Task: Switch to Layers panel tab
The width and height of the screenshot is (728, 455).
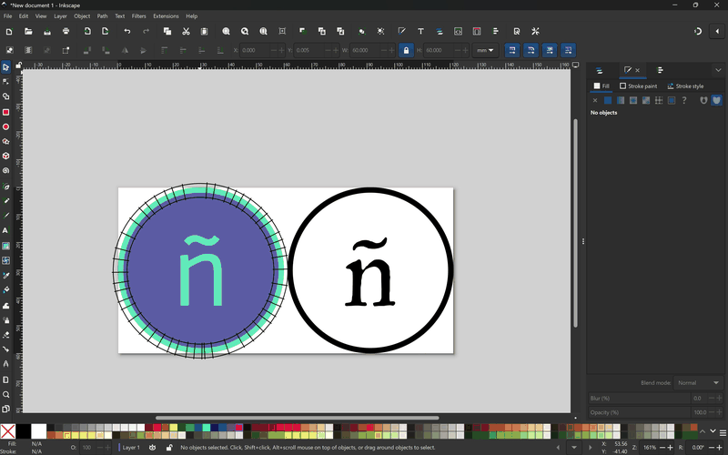Action: (x=600, y=71)
